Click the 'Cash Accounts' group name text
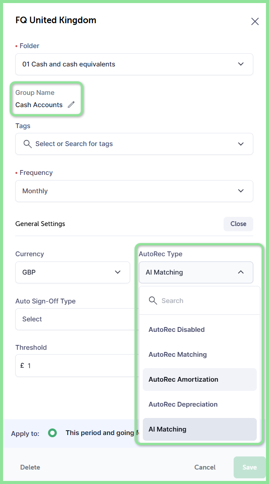 point(39,105)
